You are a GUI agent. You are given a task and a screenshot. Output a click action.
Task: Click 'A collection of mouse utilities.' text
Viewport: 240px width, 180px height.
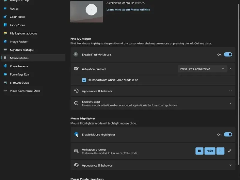pos(126,3)
